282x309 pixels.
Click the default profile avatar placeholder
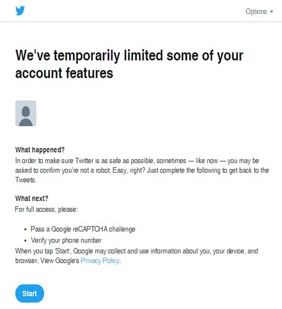coord(26,113)
